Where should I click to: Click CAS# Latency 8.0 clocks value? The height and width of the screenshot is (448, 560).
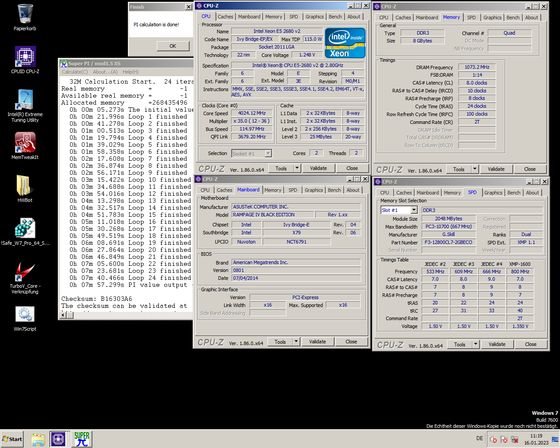pos(477,83)
